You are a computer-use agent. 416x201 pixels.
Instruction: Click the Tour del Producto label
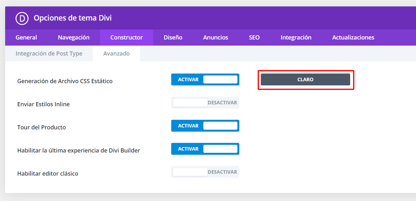point(41,127)
